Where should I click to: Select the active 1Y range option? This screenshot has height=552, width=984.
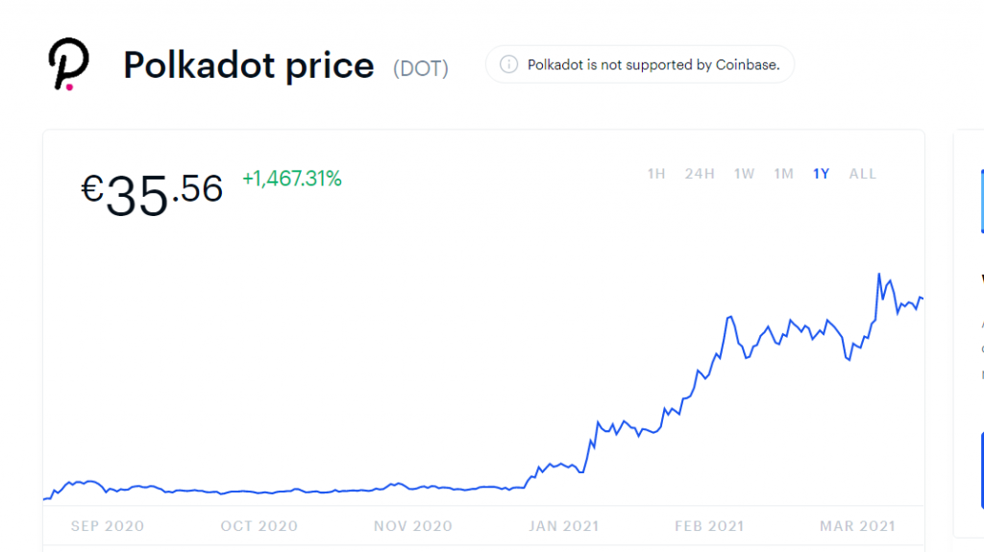pyautogui.click(x=821, y=174)
